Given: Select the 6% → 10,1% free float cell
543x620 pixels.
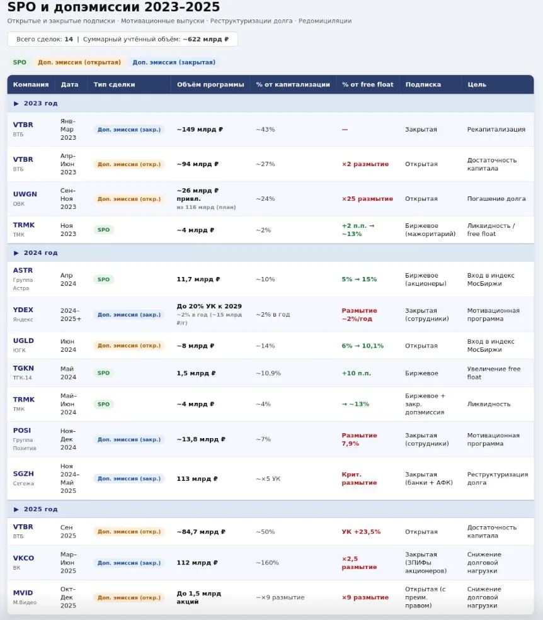Looking at the screenshot, I should coord(363,346).
